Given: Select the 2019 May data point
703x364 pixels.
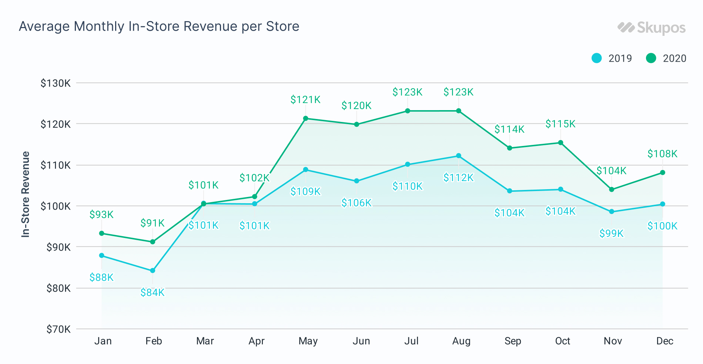Looking at the screenshot, I should coord(305,170).
